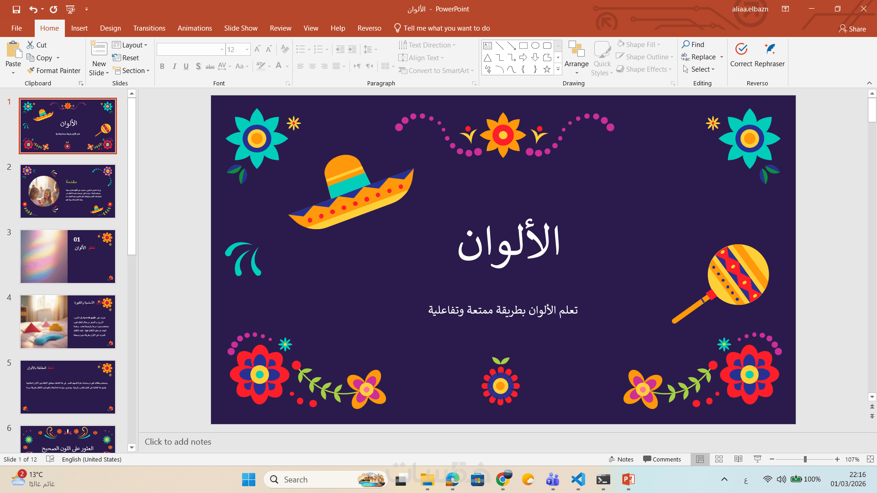Click fit slide to window icon
This screenshot has height=493, width=877.
[870, 459]
